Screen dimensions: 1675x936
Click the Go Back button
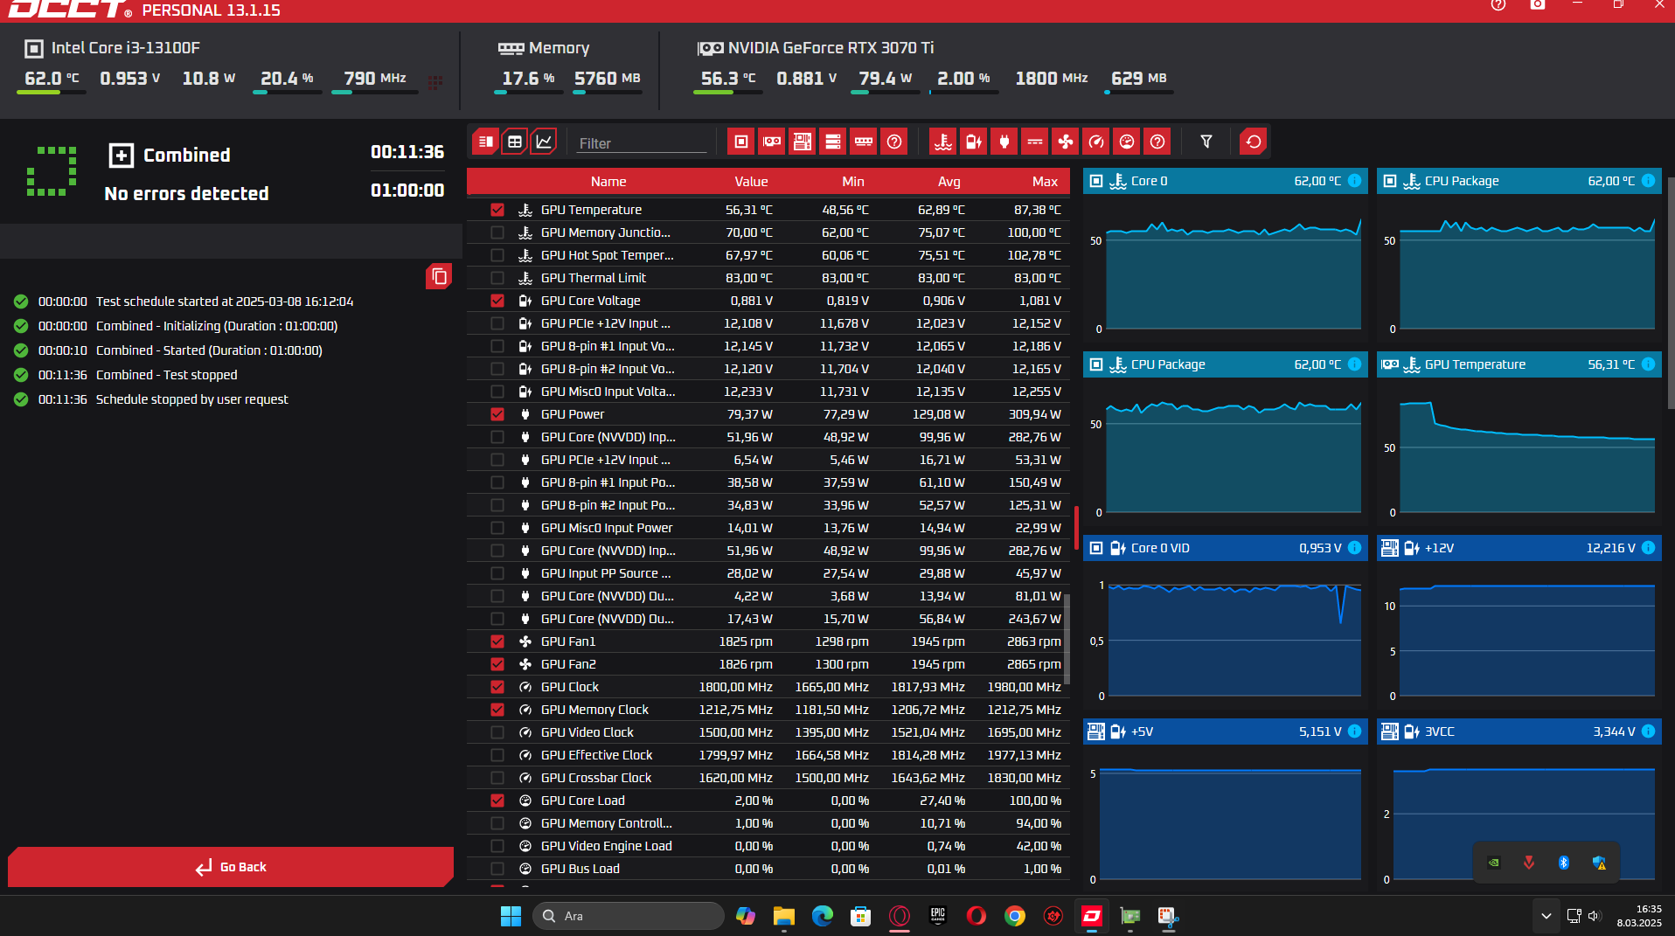231,867
